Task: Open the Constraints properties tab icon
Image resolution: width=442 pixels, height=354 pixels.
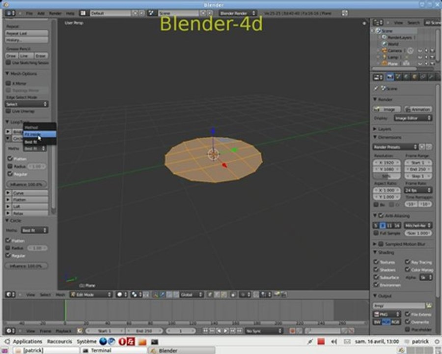Action: tap(422, 77)
